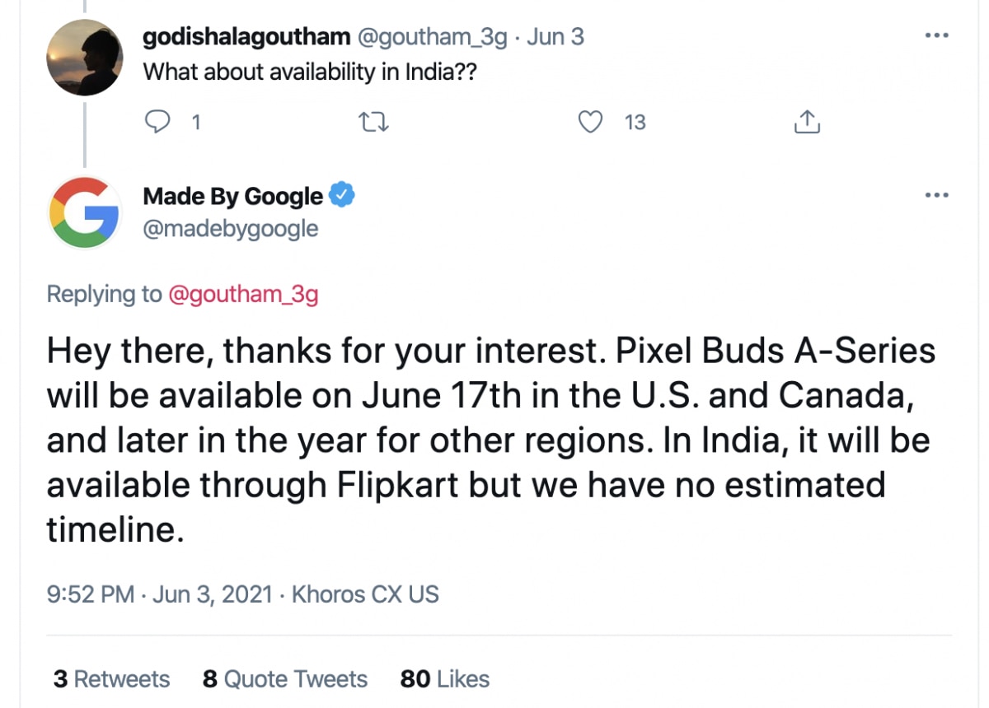View the 3 Retweets list

coord(111,679)
